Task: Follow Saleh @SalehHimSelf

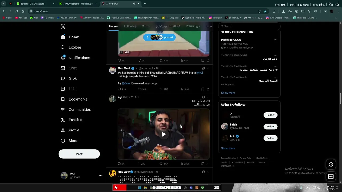Action: pos(270,127)
